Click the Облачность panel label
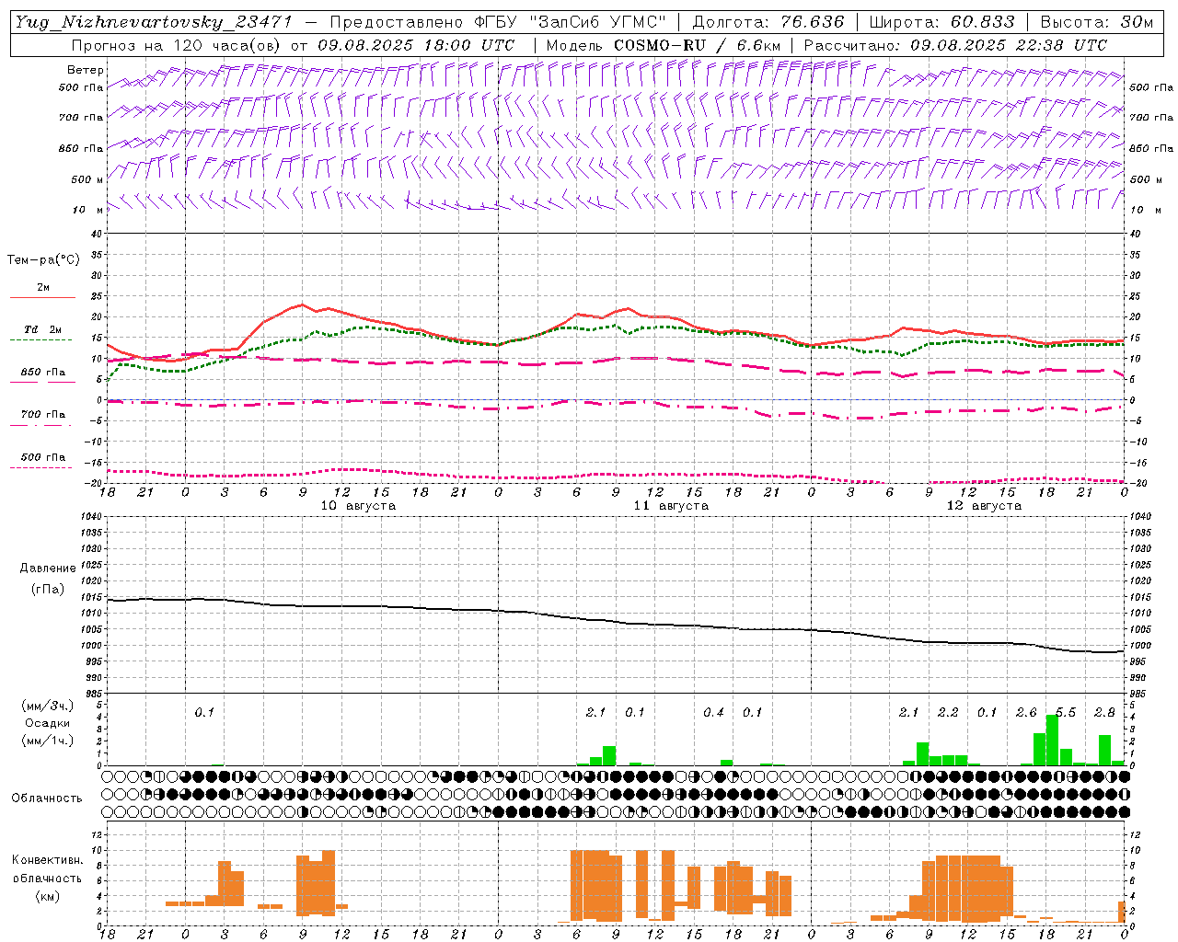Image resolution: width=1178 pixels, height=942 pixels. point(47,798)
